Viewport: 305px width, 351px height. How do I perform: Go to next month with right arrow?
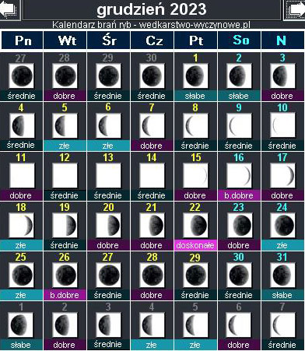point(295,10)
